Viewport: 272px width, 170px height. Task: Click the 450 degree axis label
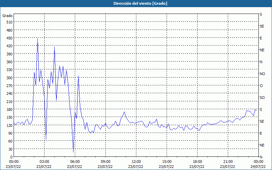[x=10, y=38]
